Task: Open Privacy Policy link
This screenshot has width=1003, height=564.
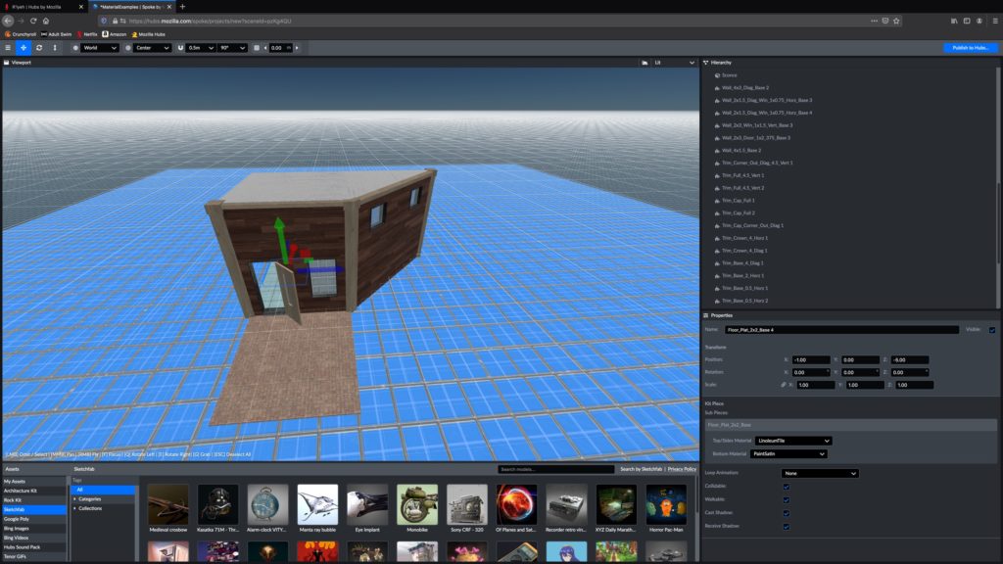Action: (x=682, y=469)
